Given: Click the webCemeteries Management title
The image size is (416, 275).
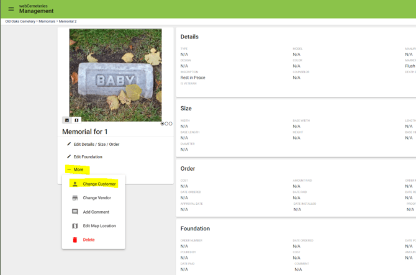Looking at the screenshot, I should click(x=36, y=9).
